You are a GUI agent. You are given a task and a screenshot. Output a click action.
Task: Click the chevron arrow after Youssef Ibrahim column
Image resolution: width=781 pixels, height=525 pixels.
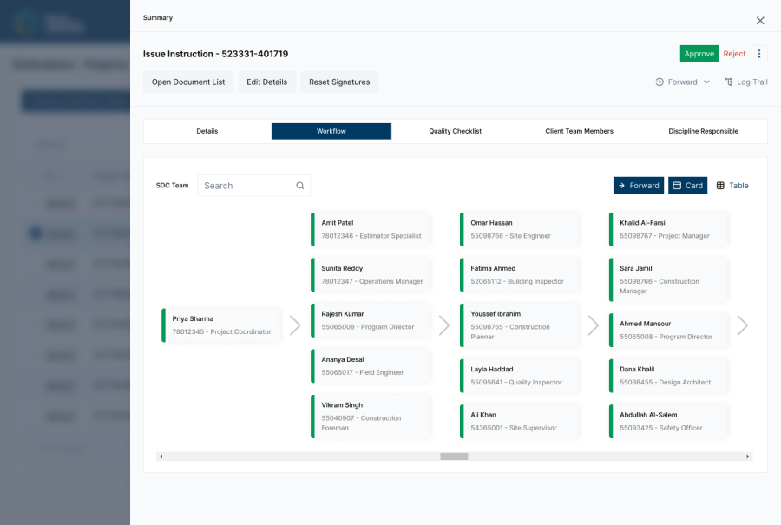pyautogui.click(x=593, y=325)
